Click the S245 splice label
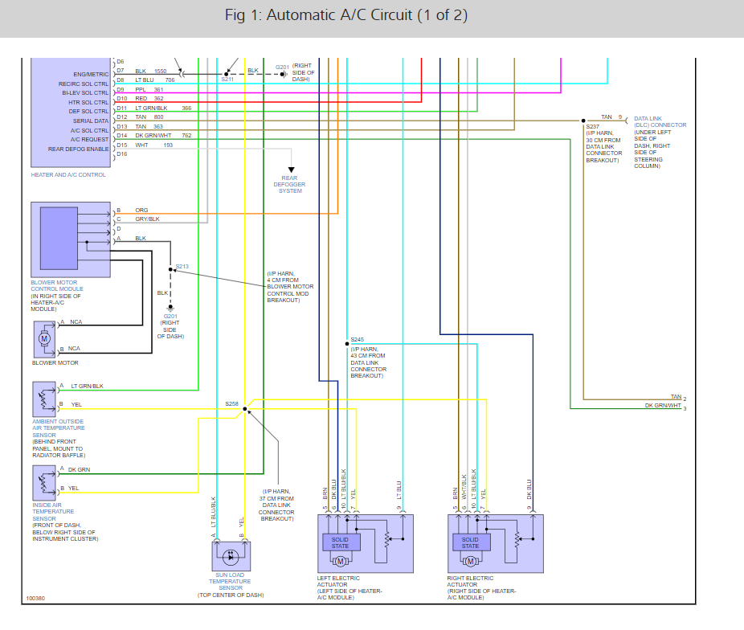 click(358, 340)
